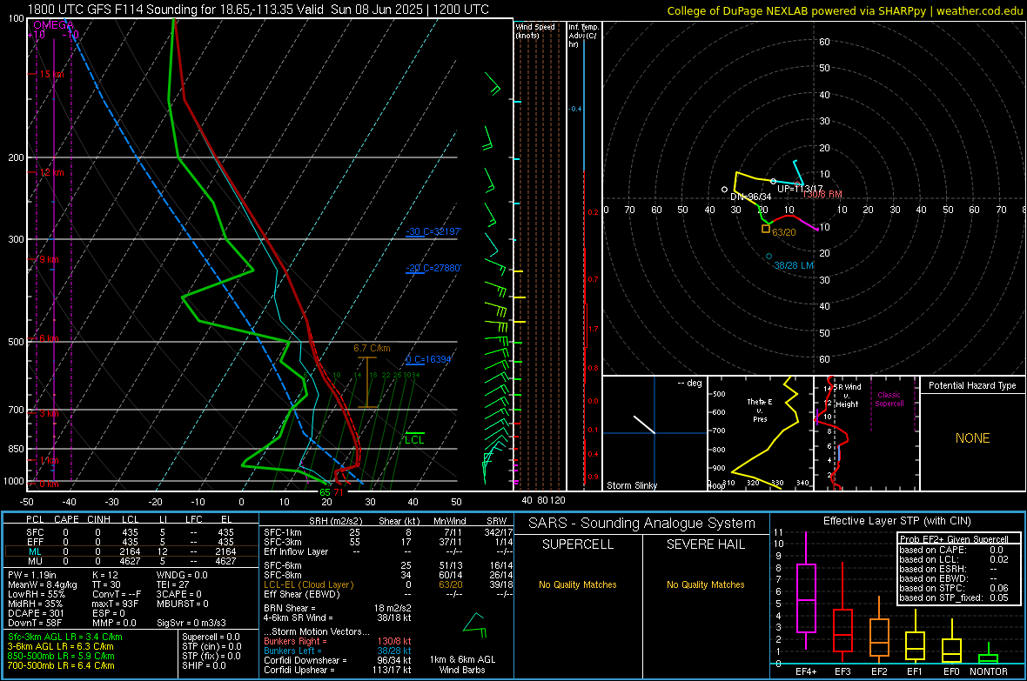1027x681 pixels.
Task: Click the -20 C=27880' level label
Action: (433, 268)
